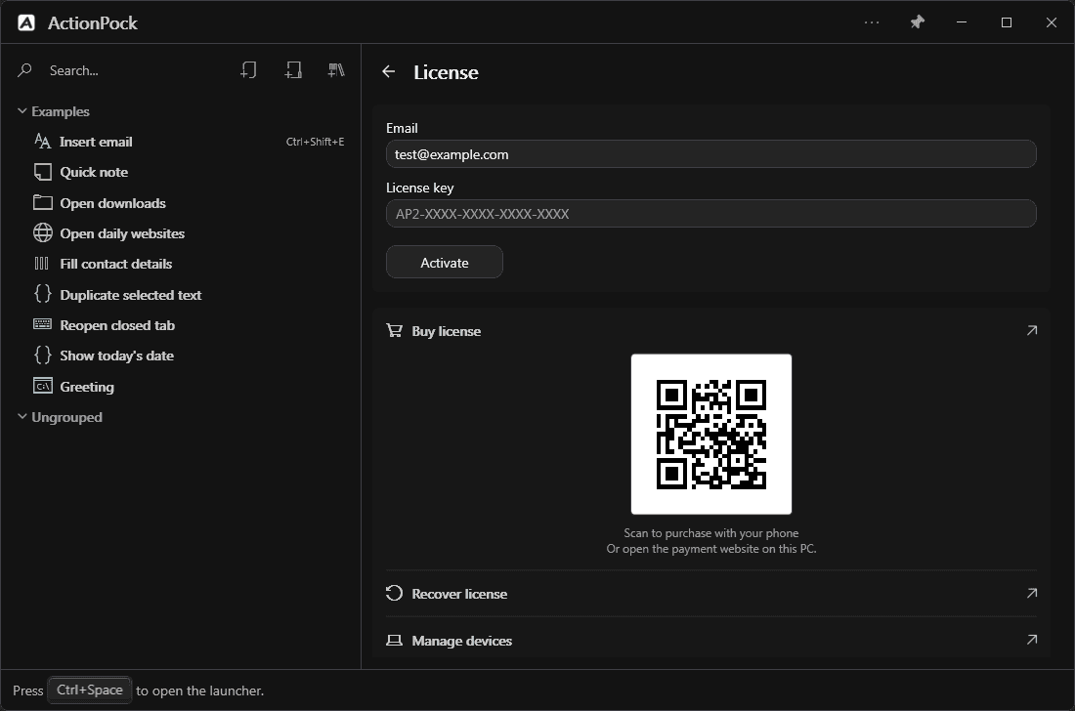Screen dimensions: 1075x711
Task: Click the Quick note icon
Action: coord(42,172)
